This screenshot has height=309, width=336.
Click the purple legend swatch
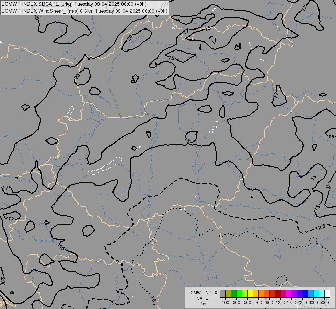click(294, 294)
